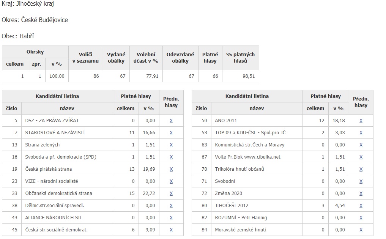Image resolution: width=386 pixels, height=239 pixels.
Task: Open X link for Svoboda a př. demokracie (SPD)
Action: [x=171, y=157]
